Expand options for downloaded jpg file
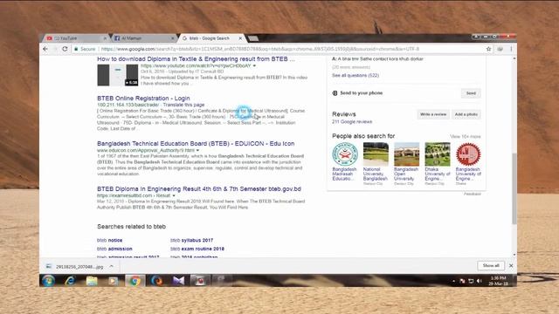The image size is (559, 314). pyautogui.click(x=112, y=266)
